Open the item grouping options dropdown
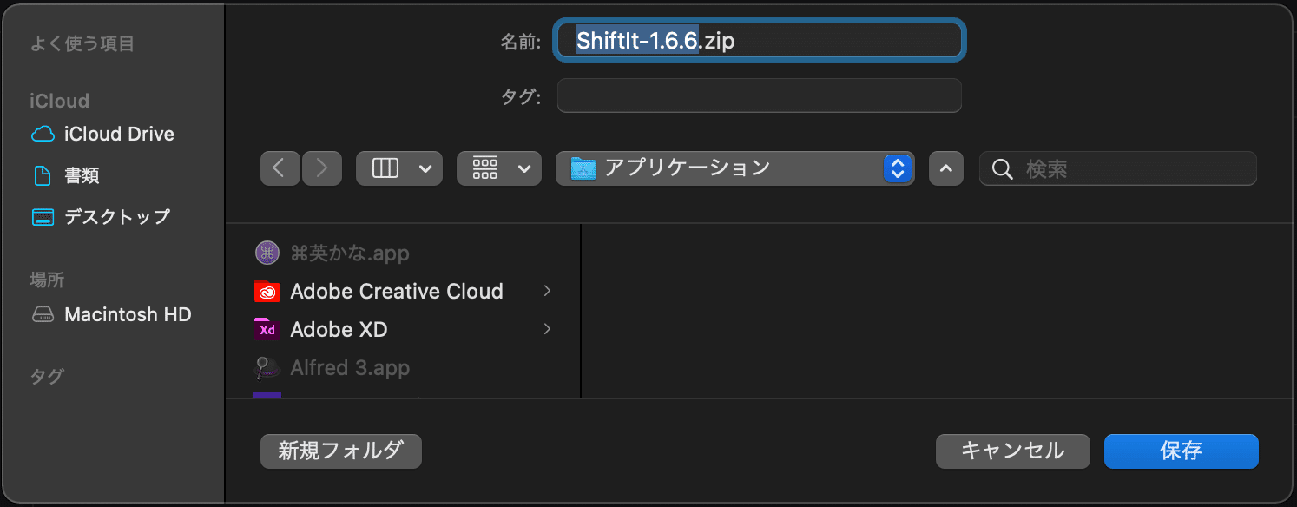This screenshot has width=1297, height=507. click(x=499, y=168)
